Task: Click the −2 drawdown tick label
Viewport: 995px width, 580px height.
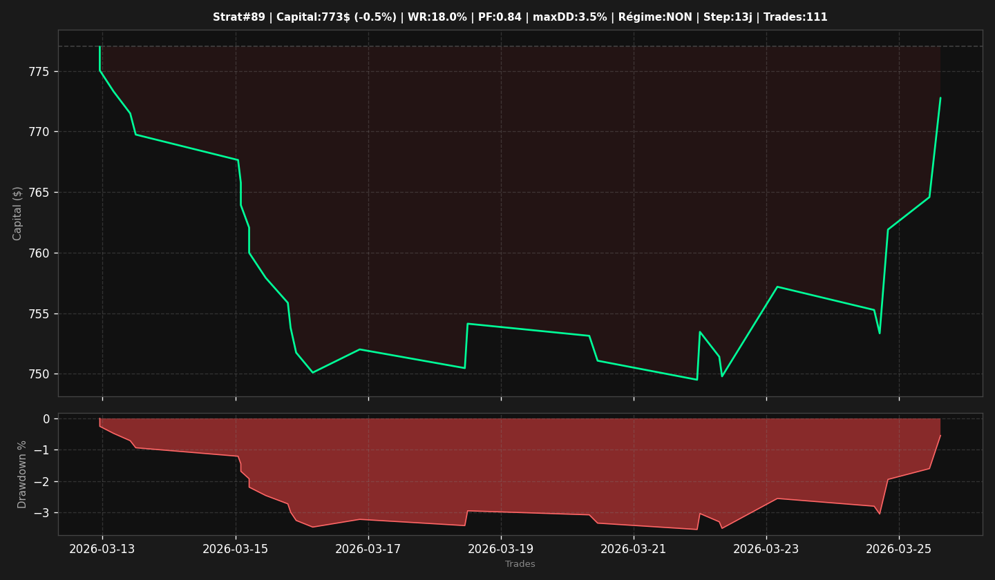Action: (42, 482)
